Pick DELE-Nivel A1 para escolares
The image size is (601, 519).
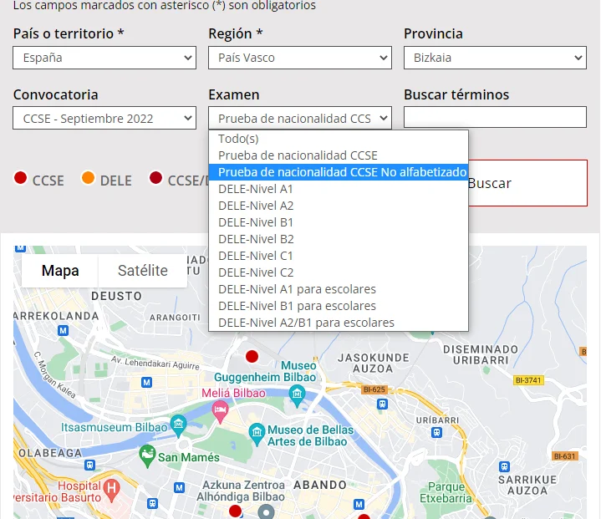pyautogui.click(x=338, y=289)
